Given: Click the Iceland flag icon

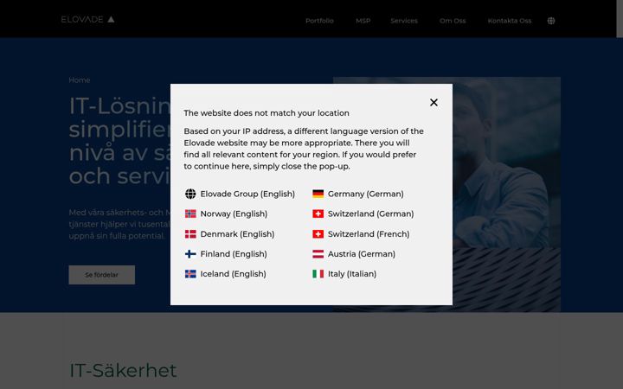Looking at the screenshot, I should [x=190, y=274].
